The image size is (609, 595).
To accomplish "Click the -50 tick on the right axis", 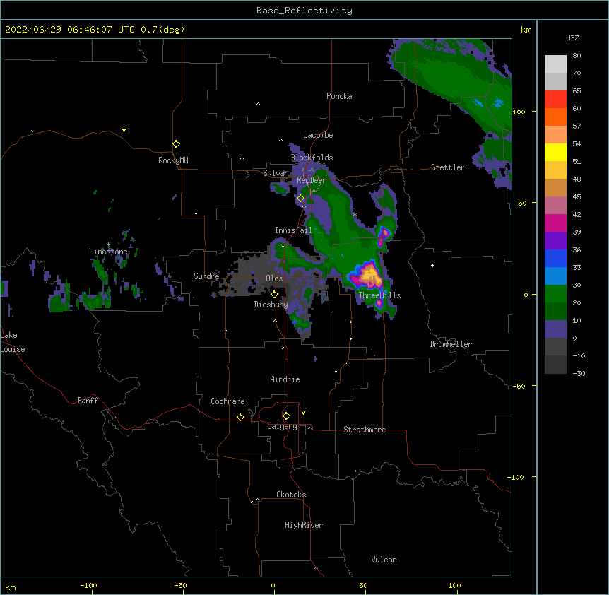I will click(x=519, y=386).
